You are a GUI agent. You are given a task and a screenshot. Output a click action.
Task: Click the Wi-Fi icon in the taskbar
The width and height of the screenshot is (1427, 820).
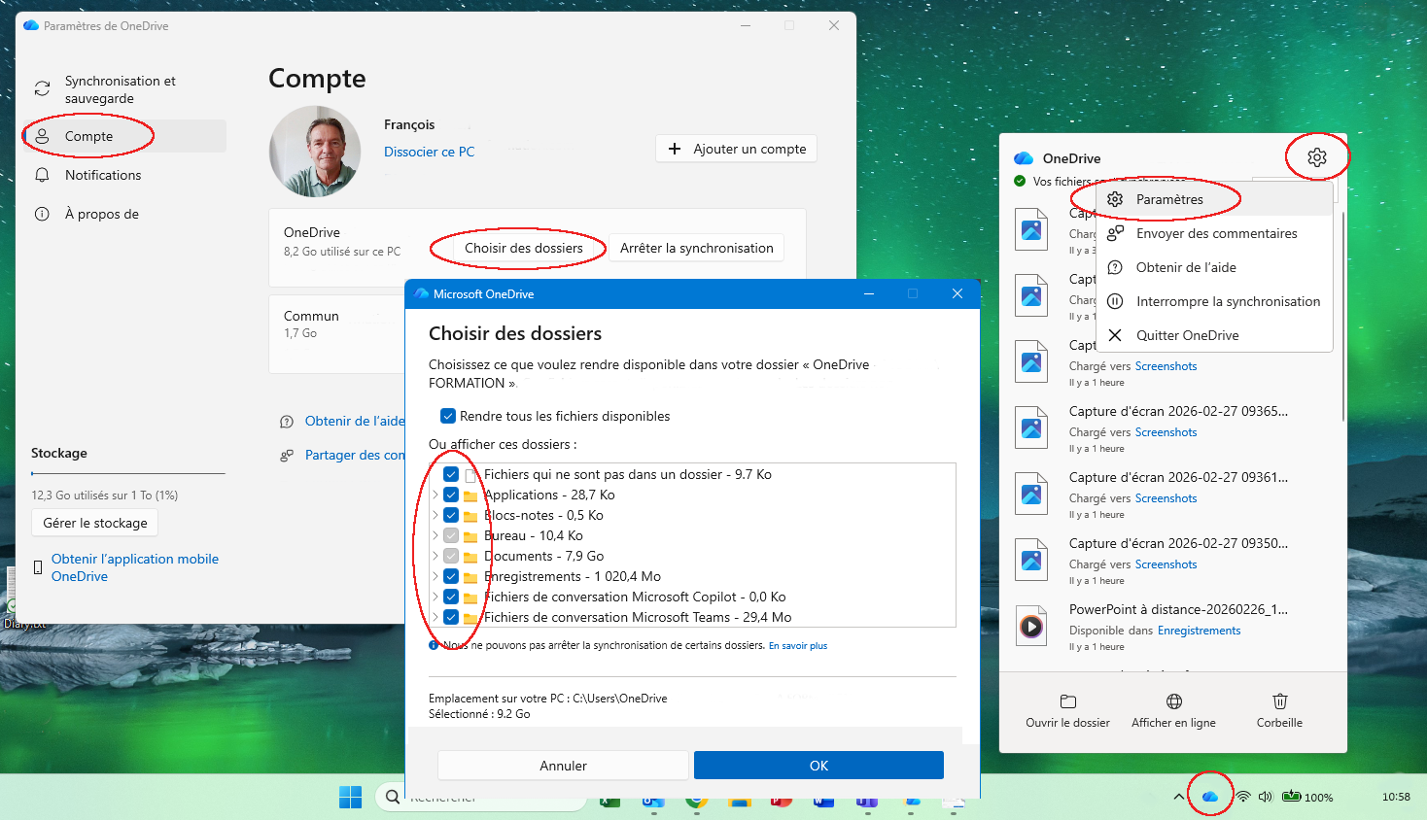pyautogui.click(x=1242, y=797)
